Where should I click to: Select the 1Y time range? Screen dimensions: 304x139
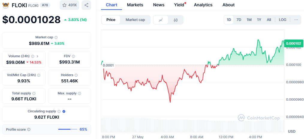pos(259,20)
